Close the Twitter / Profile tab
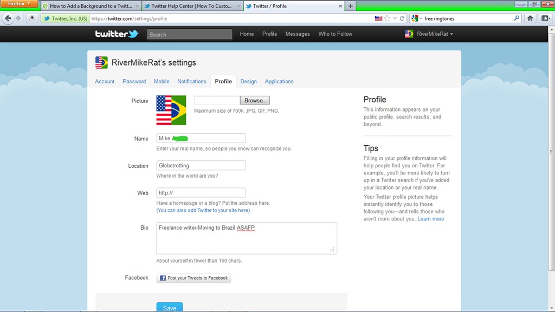555x312 pixels. pyautogui.click(x=340, y=6)
